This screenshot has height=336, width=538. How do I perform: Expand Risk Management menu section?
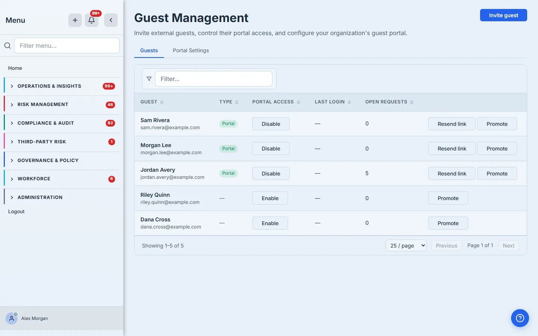pyautogui.click(x=62, y=105)
